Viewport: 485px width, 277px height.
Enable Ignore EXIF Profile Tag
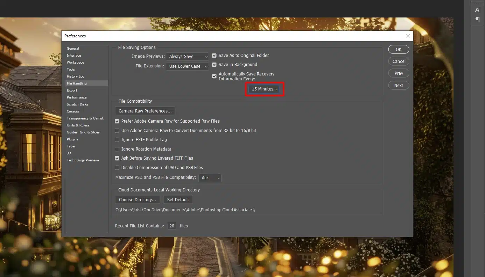117,140
